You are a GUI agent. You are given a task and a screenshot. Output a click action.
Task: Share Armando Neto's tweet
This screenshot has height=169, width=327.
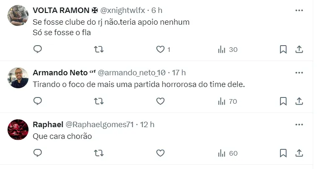point(299,101)
